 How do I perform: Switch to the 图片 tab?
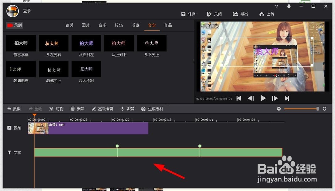point(86,25)
